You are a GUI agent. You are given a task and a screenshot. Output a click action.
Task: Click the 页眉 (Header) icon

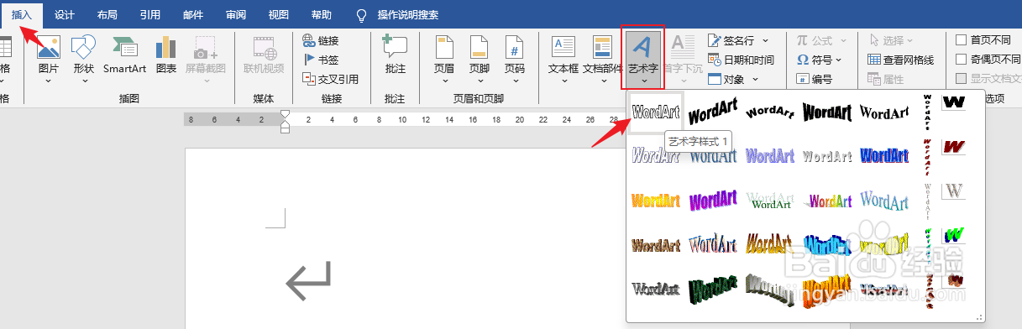click(x=443, y=47)
